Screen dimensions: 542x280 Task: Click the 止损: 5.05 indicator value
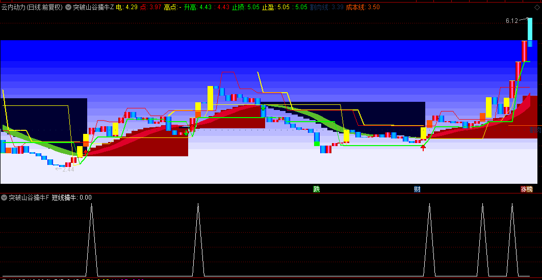(x=245, y=7)
